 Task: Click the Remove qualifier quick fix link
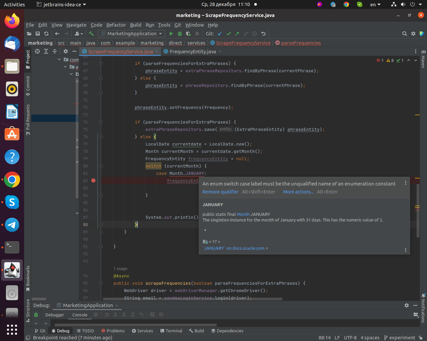point(221,192)
